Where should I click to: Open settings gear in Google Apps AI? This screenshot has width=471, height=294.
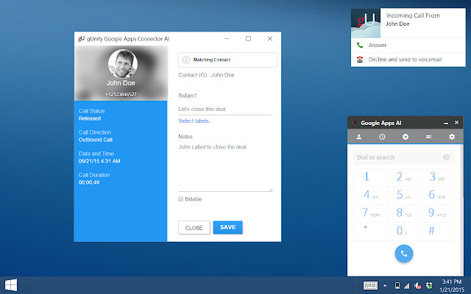click(x=452, y=137)
